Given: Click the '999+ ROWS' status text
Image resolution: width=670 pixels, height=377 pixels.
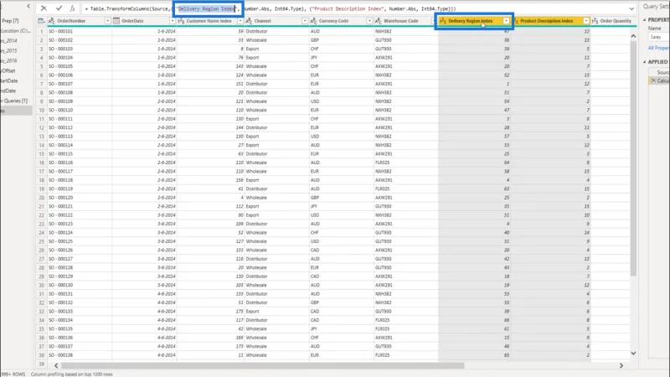Looking at the screenshot, I should [x=13, y=374].
